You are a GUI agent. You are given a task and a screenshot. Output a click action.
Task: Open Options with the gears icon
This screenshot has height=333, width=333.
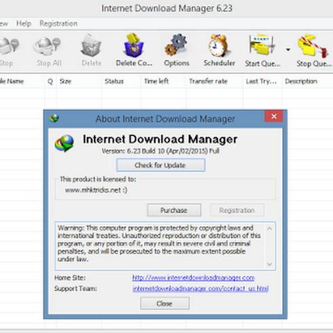[176, 46]
